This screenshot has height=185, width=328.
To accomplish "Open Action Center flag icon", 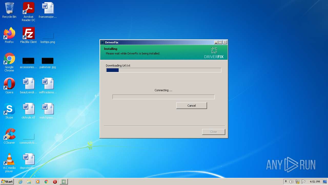I will 304,182.
